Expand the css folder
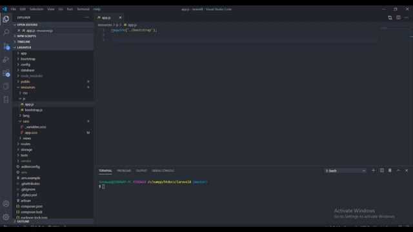Image resolution: width=413 pixels, height=232 pixels. (x=53, y=93)
